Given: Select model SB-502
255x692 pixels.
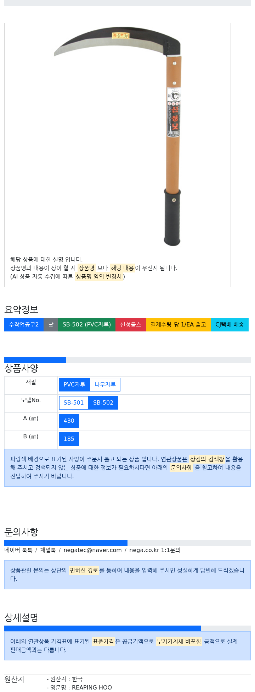Looking at the screenshot, I should (103, 403).
